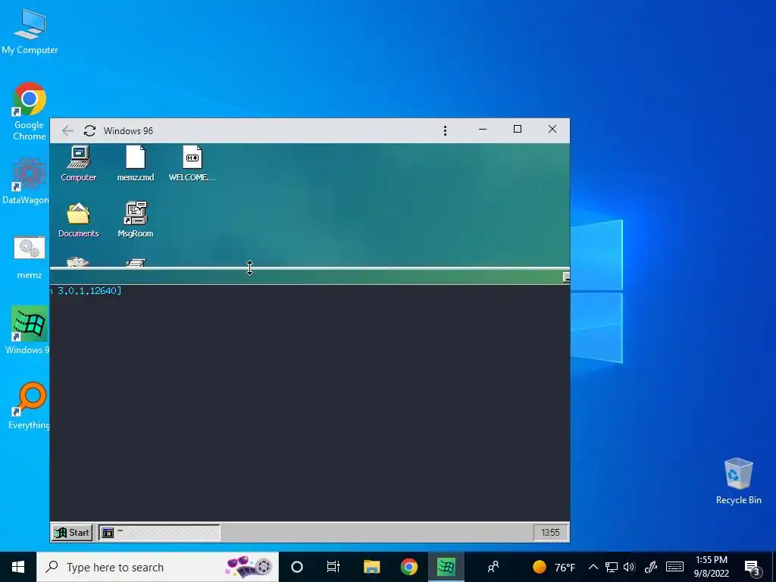The height and width of the screenshot is (582, 776).
Task: Open network status tray icon
Action: click(x=612, y=567)
